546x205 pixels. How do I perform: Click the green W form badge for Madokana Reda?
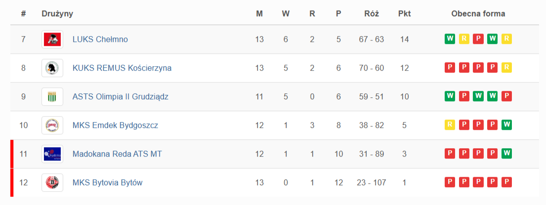[x=506, y=154]
